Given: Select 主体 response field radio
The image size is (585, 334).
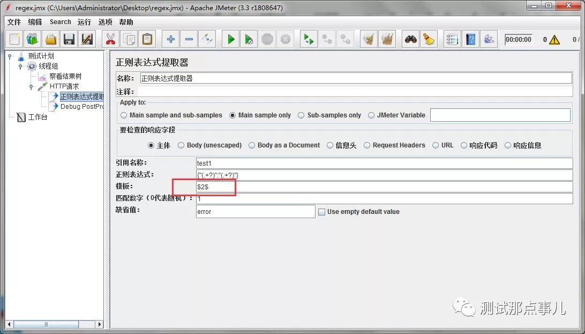Looking at the screenshot, I should 151,145.
